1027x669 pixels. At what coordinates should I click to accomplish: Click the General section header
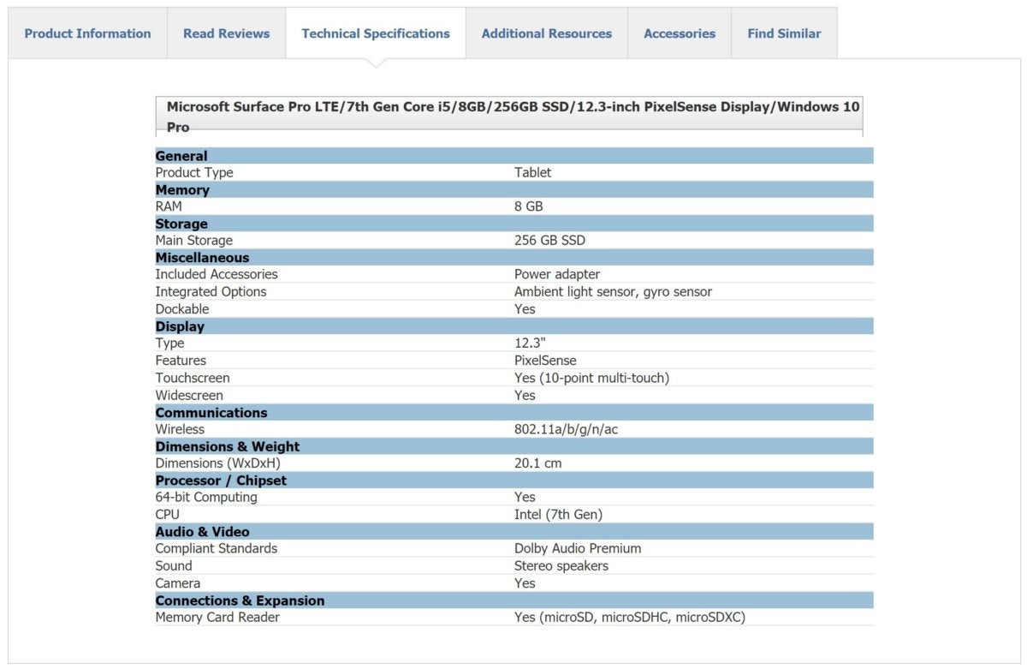click(x=514, y=156)
